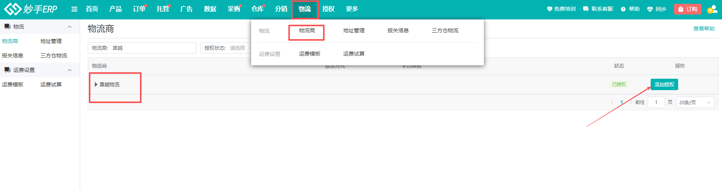The image size is (722, 189).
Task: Click the 同步 sync icon
Action: pyautogui.click(x=650, y=9)
